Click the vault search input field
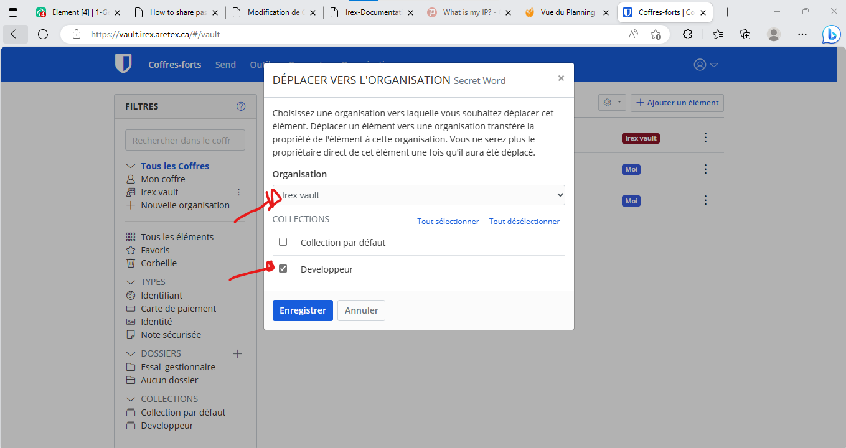 [x=186, y=140]
